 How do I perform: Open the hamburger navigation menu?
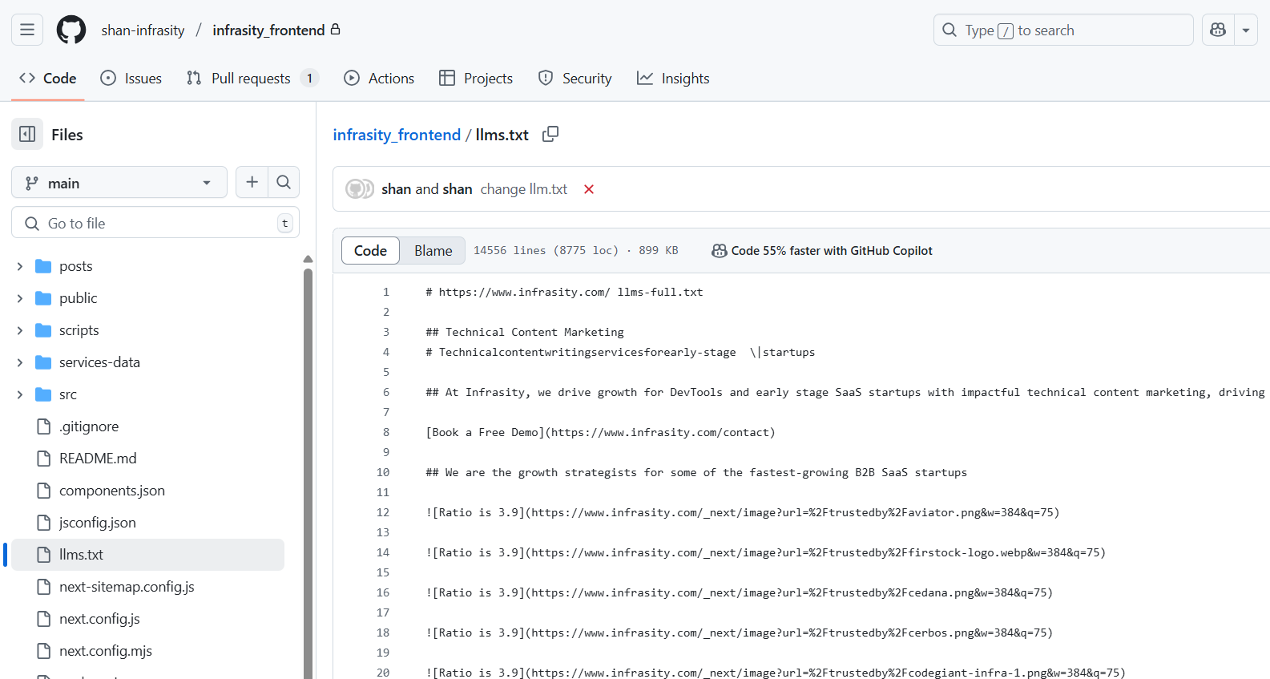point(27,30)
